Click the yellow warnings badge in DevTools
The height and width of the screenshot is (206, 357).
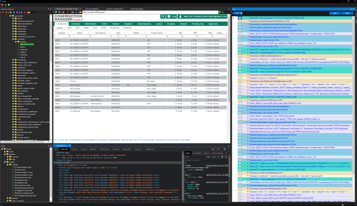pos(213,149)
